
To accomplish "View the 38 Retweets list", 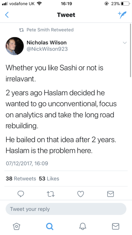I will click(21, 179).
